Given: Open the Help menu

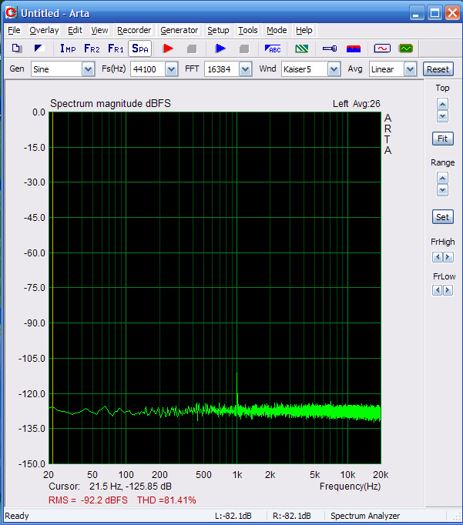Looking at the screenshot, I should click(x=304, y=30).
